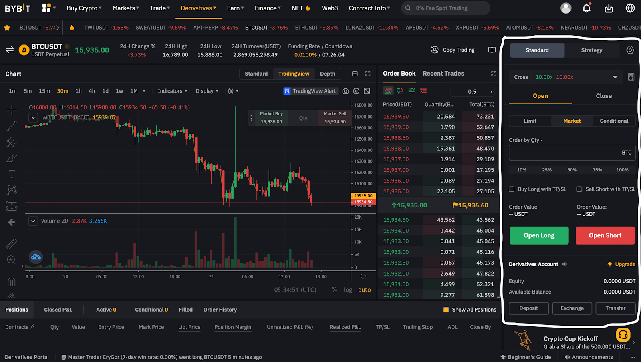Click the Transfer button

[x=616, y=308]
